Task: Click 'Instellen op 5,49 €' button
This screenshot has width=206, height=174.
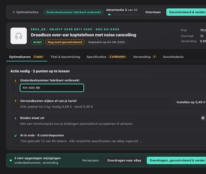Action: point(190,102)
